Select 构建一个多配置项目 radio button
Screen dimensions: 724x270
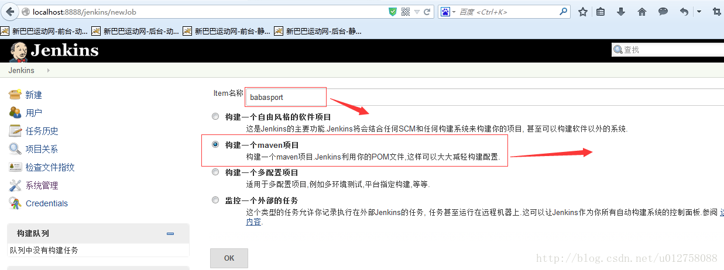[216, 172]
